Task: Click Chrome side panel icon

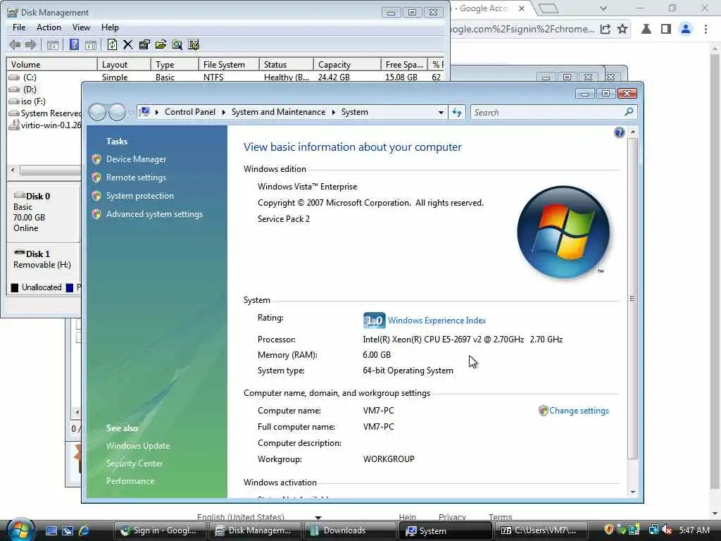Action: coord(666,29)
